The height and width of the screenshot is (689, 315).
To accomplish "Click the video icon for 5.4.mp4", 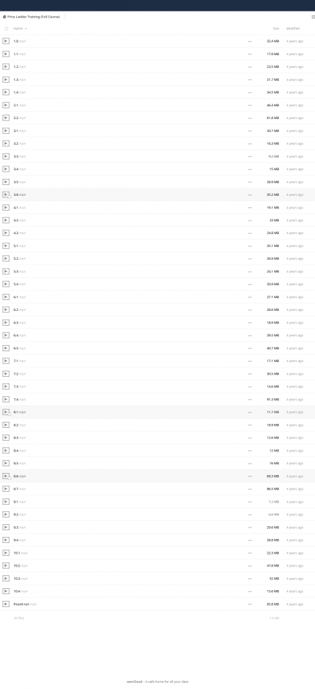I will click(5, 285).
